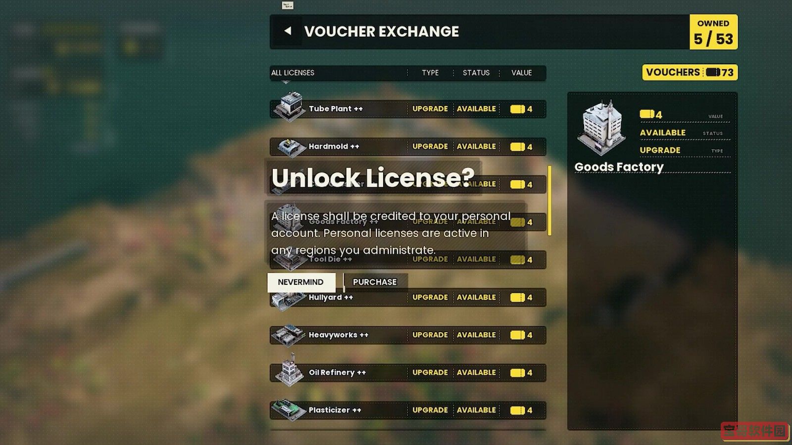This screenshot has height=445, width=792.
Task: Cancel with the Nevermind button
Action: pyautogui.click(x=301, y=282)
